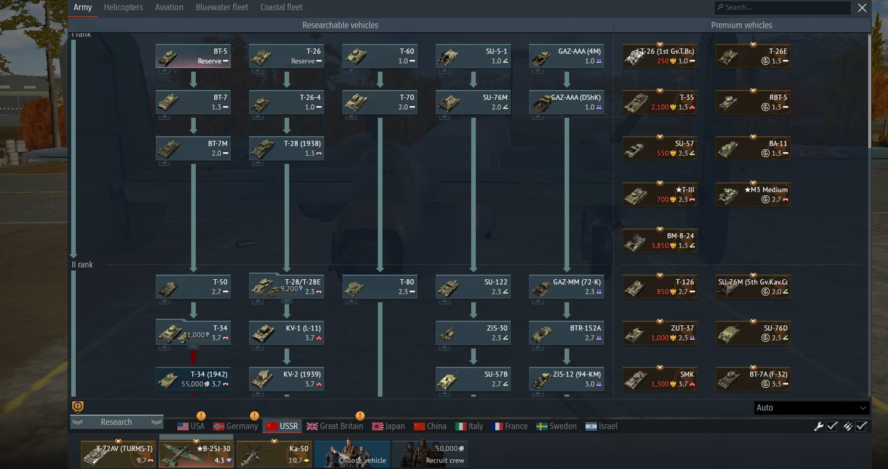
Task: Choose the SU-122 vehicle
Action: (x=473, y=286)
